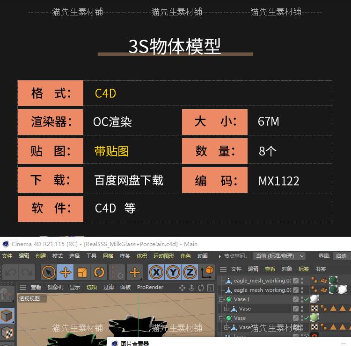The image size is (351, 346).
Task: Click the triangle arrow before 节点空间
Action: [220, 256]
